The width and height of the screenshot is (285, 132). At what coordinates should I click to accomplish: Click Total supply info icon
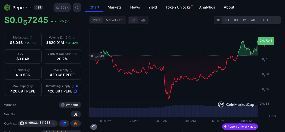[71, 70]
